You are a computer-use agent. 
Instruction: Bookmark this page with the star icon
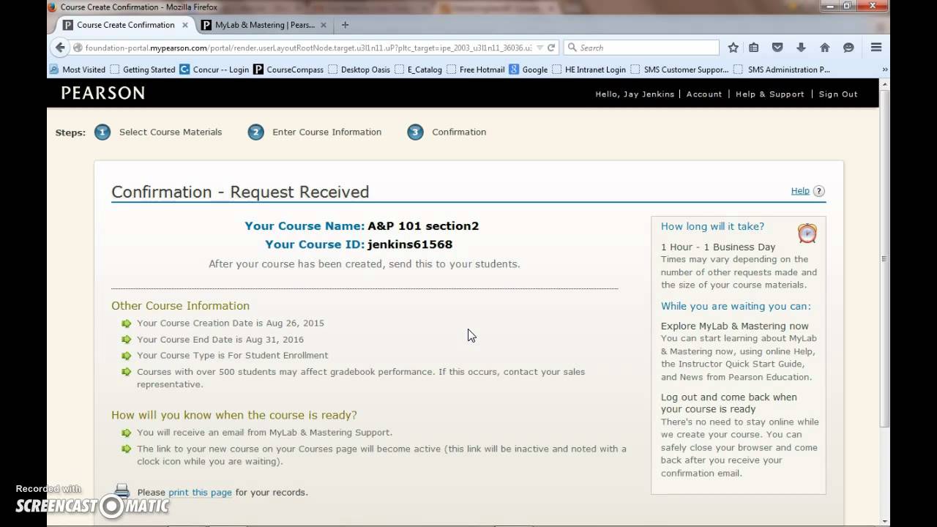pos(733,48)
